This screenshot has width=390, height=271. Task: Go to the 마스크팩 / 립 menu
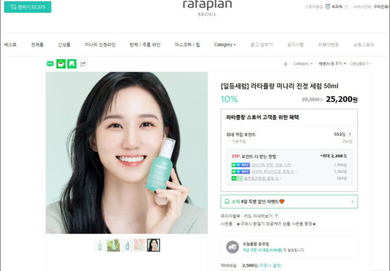click(187, 45)
